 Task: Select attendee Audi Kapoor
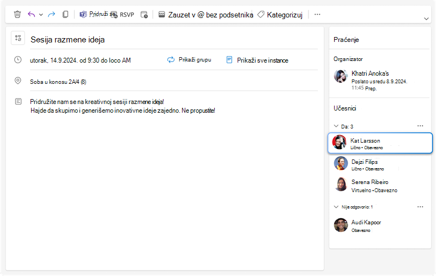pos(380,225)
